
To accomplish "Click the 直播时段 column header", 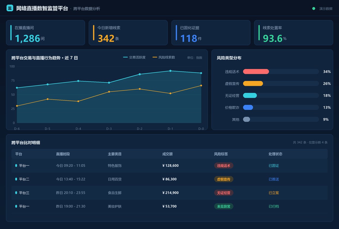I will 63,154.
